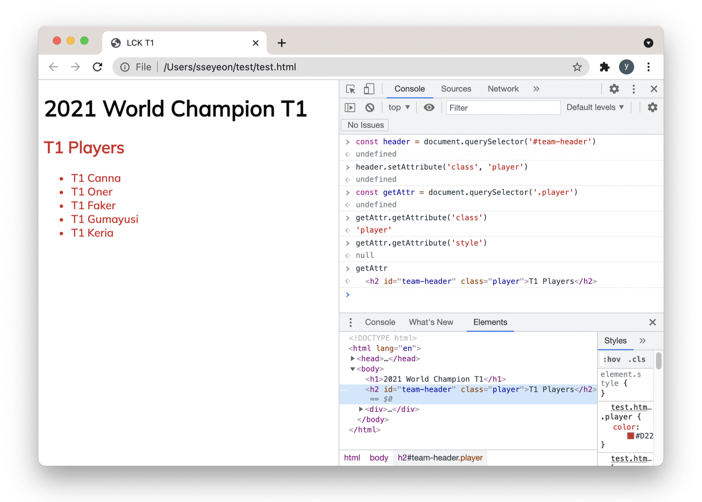The height and width of the screenshot is (502, 702).
Task: Toggle the device toolbar icon
Action: pos(369,89)
